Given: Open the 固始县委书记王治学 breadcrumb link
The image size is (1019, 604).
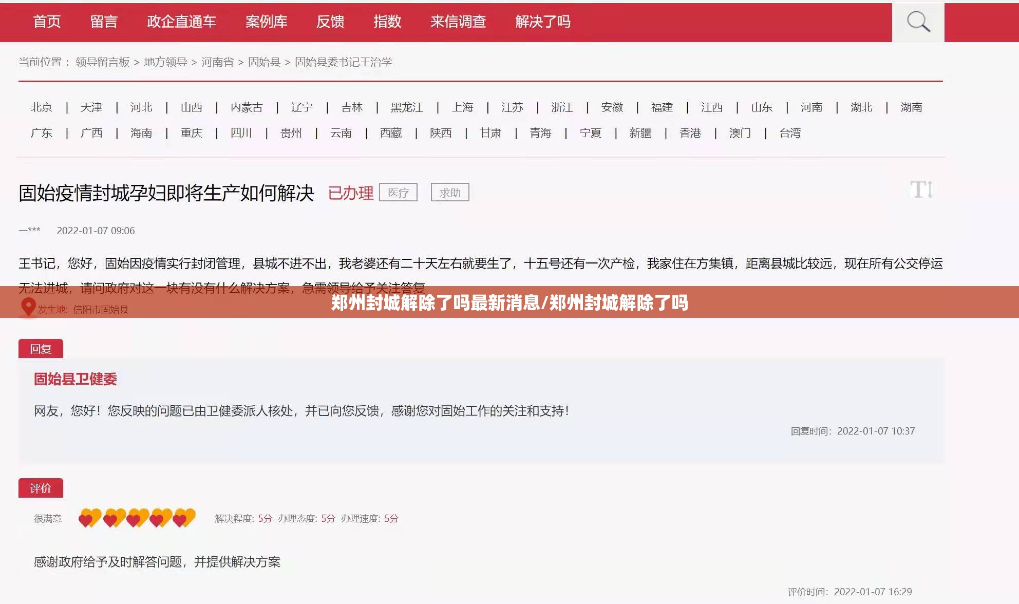Looking at the screenshot, I should tap(343, 62).
